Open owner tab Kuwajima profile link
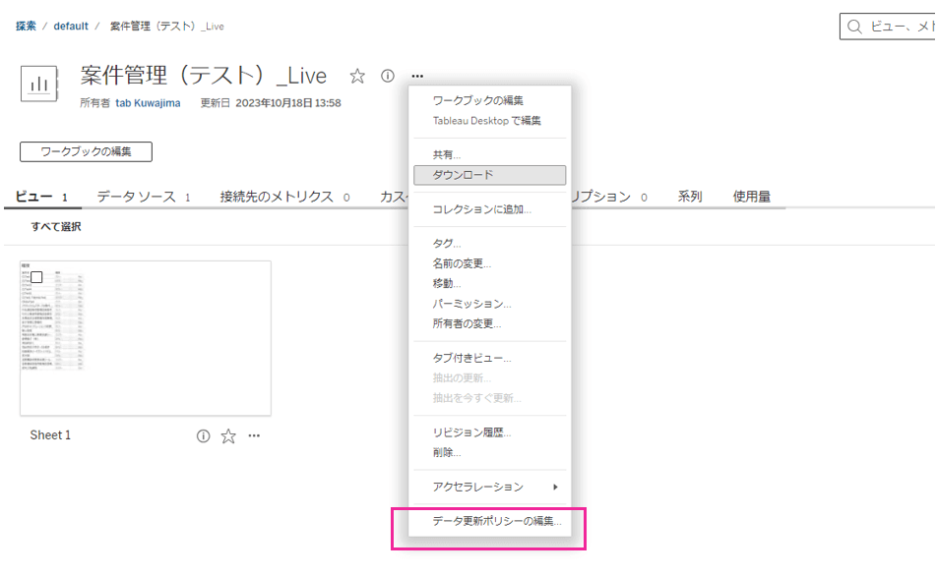The image size is (936, 576). (148, 103)
